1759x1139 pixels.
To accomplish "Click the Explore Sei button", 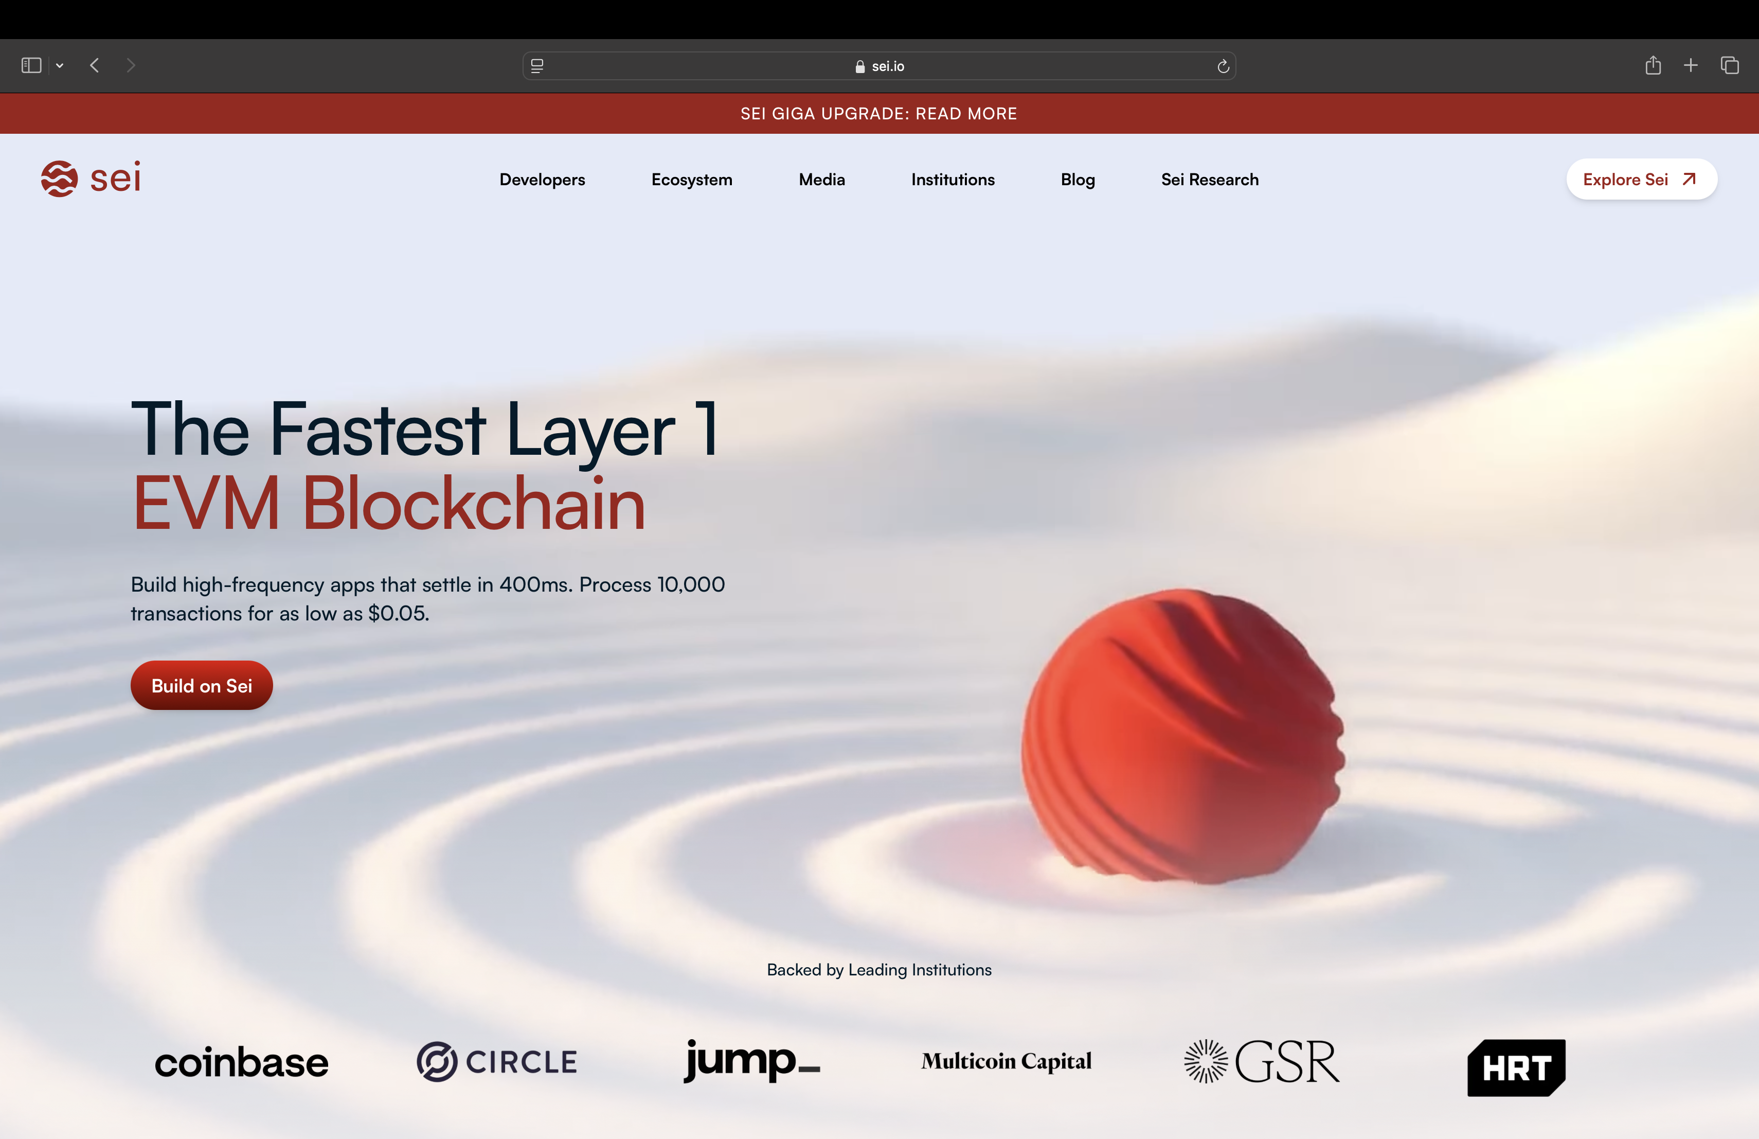I will (1641, 180).
